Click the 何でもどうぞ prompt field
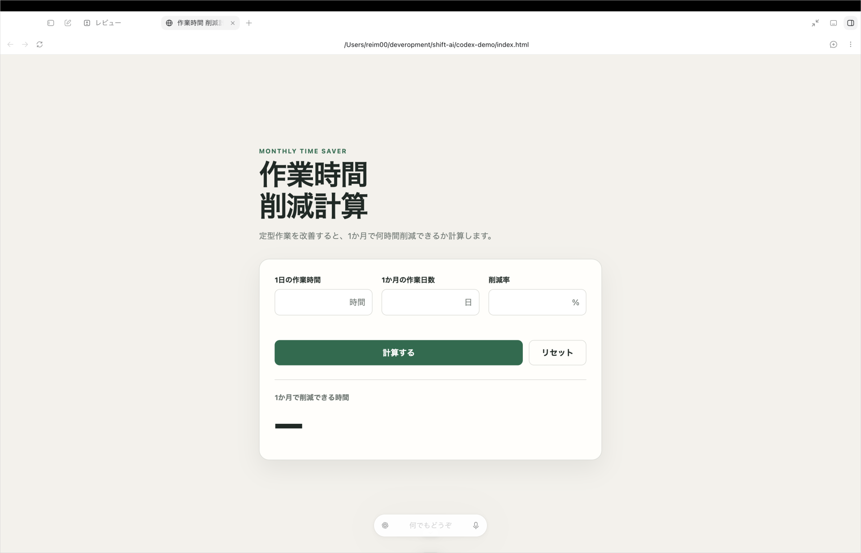Viewport: 861px width, 553px height. tap(430, 525)
